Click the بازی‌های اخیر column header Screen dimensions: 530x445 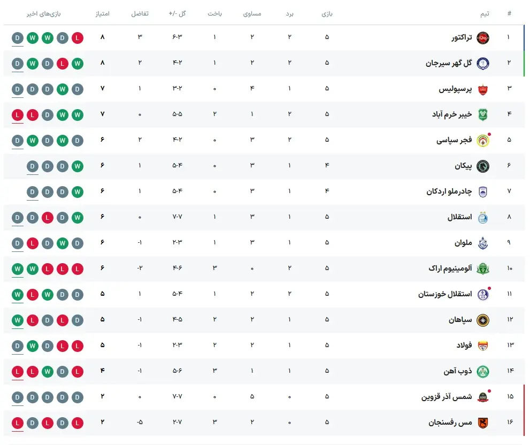(x=44, y=13)
